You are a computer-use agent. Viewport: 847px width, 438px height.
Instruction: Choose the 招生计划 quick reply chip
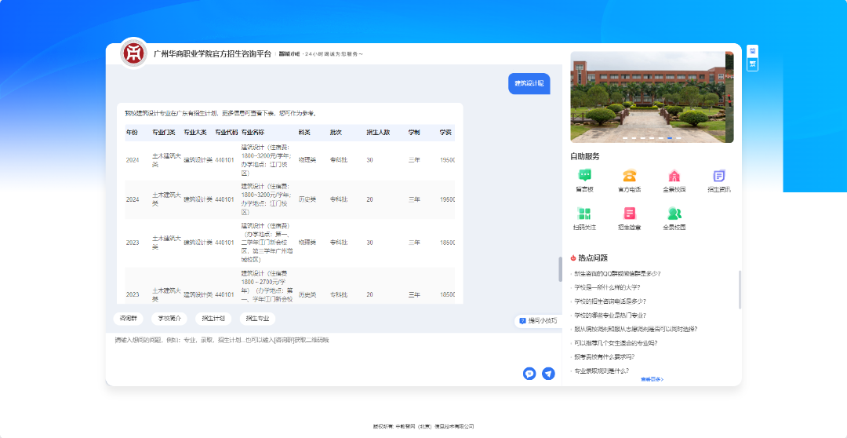click(213, 319)
